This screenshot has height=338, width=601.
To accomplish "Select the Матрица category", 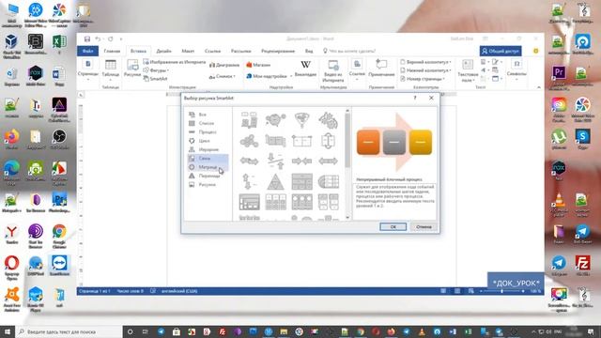I will 208,167.
